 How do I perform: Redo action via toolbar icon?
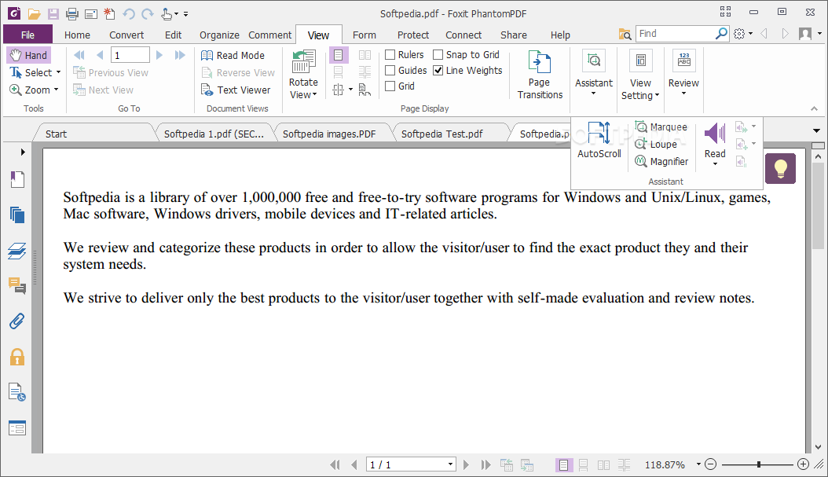[x=148, y=14]
